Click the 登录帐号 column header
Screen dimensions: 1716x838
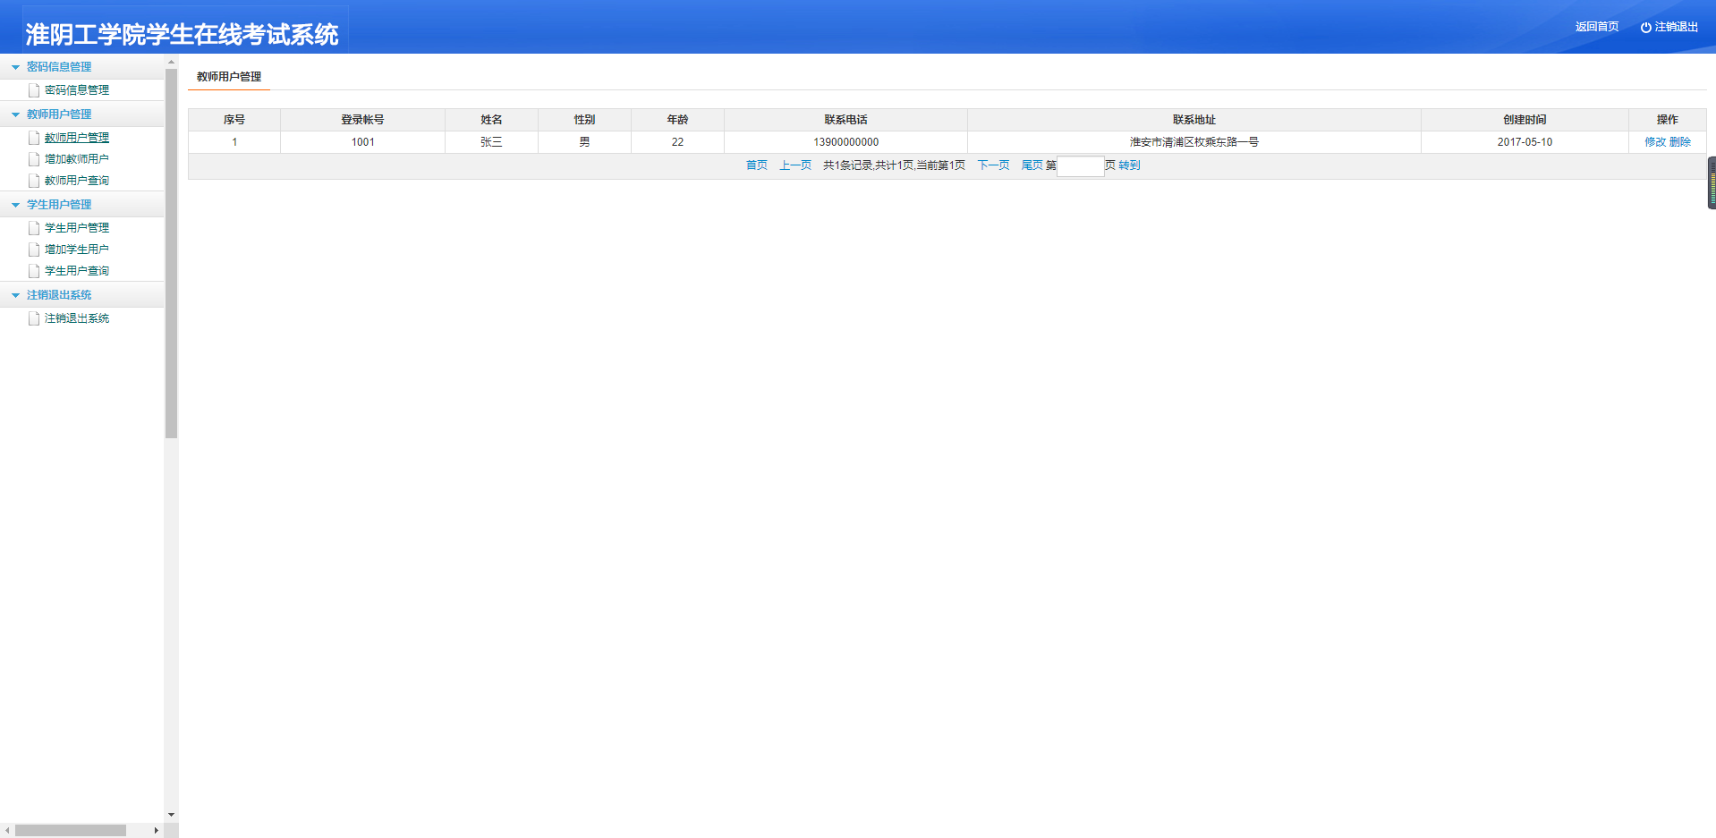[362, 120]
